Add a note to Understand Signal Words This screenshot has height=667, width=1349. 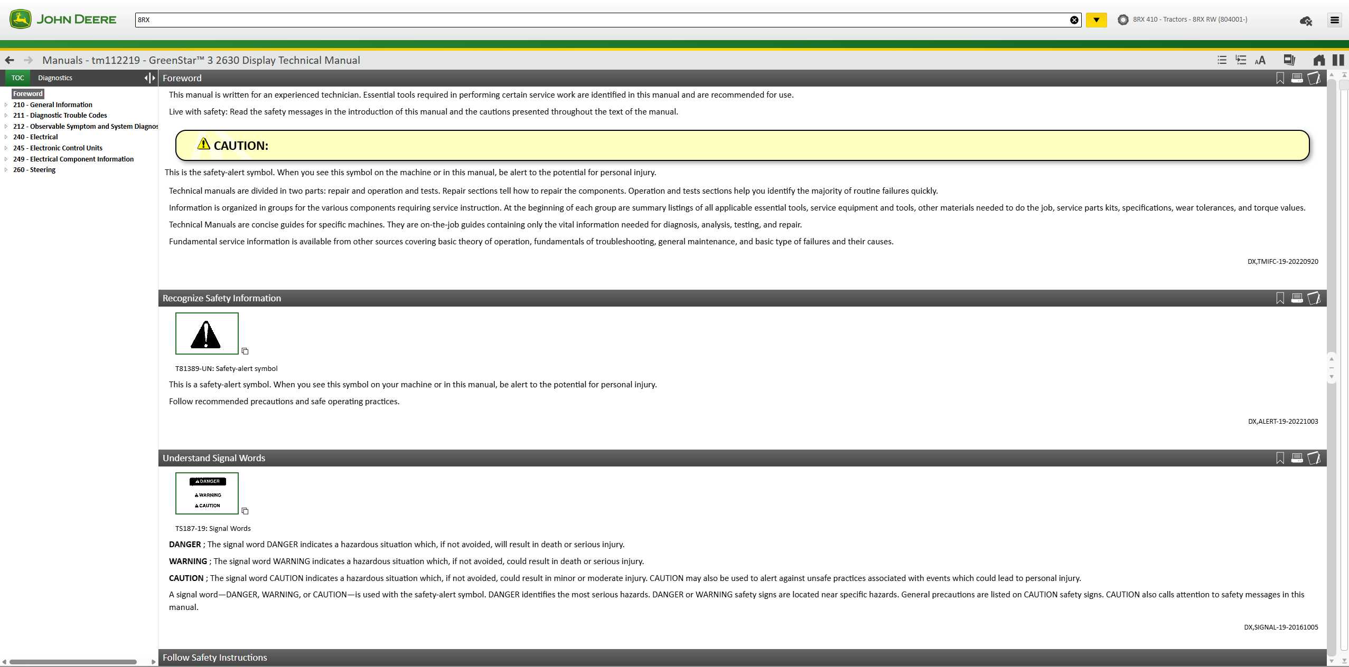click(x=1314, y=458)
